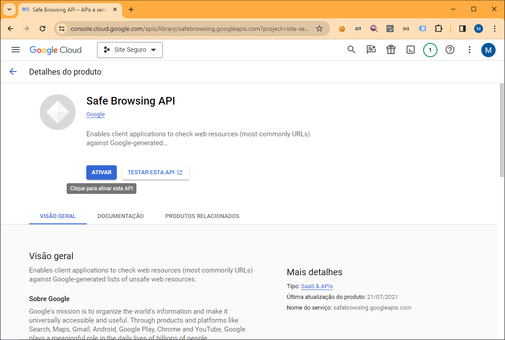Viewport: 505px width, 340px height.
Task: Open the Google publisher link
Action: coord(95,114)
